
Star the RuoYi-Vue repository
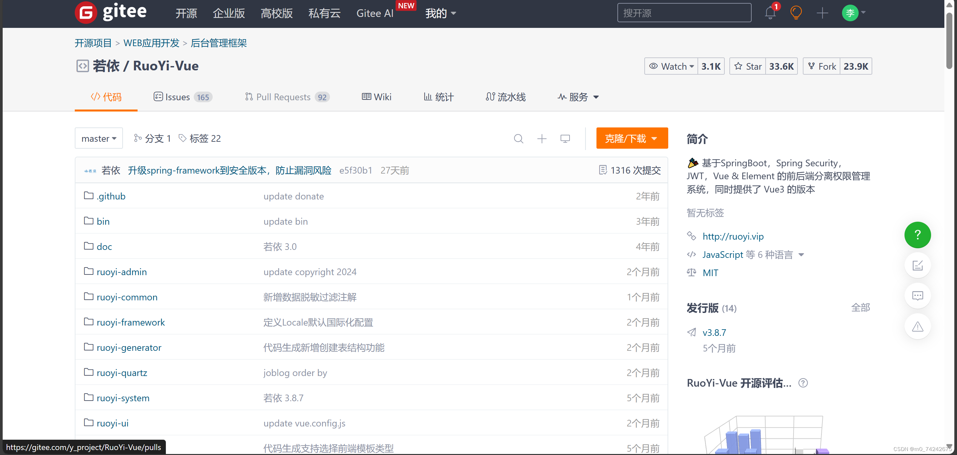coord(747,66)
